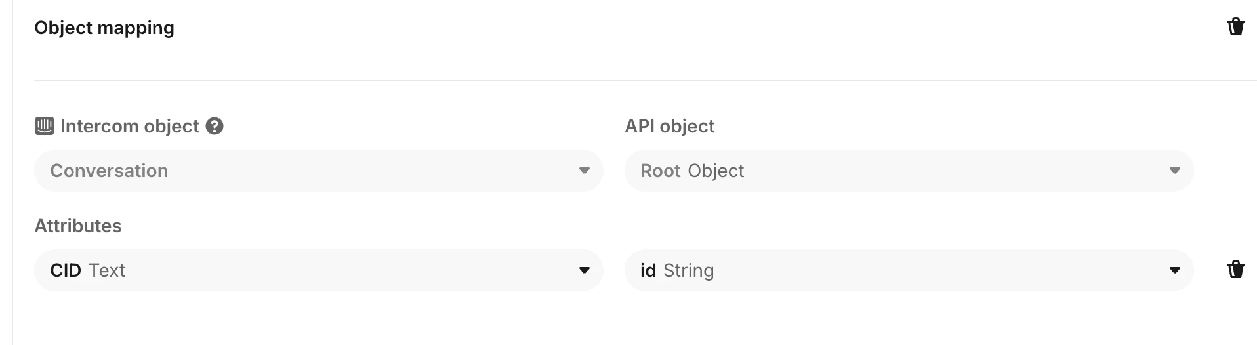
Task: Click the bold CID text
Action: pyautogui.click(x=66, y=270)
